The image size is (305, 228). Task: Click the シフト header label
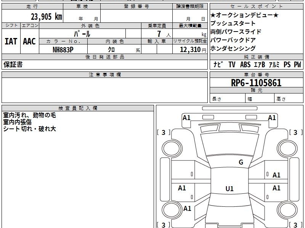pos(11,25)
